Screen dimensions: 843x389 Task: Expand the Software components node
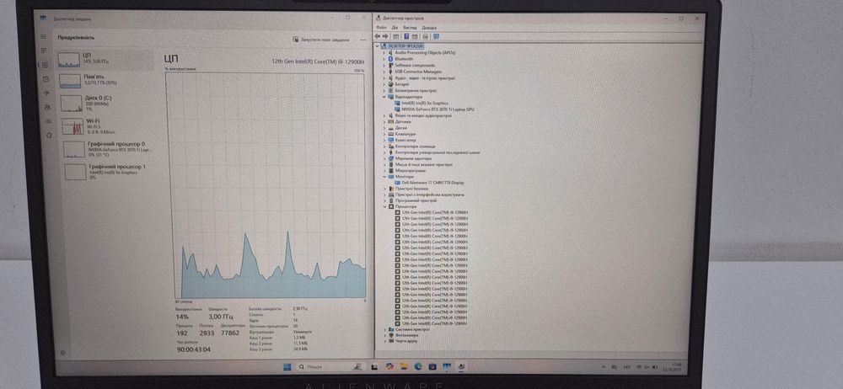pyautogui.click(x=384, y=66)
